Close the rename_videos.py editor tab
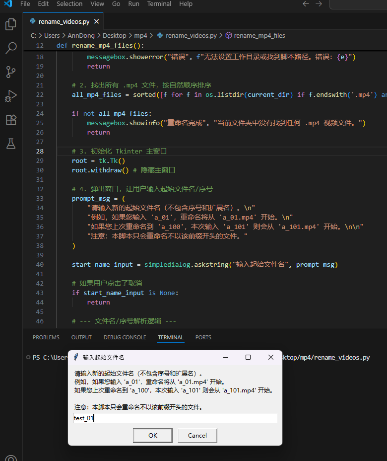 pyautogui.click(x=96, y=21)
